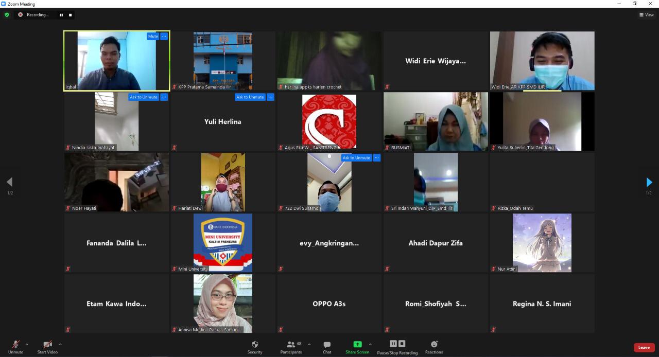
Task: Stop recording using top bar stop icon
Action: click(x=71, y=15)
